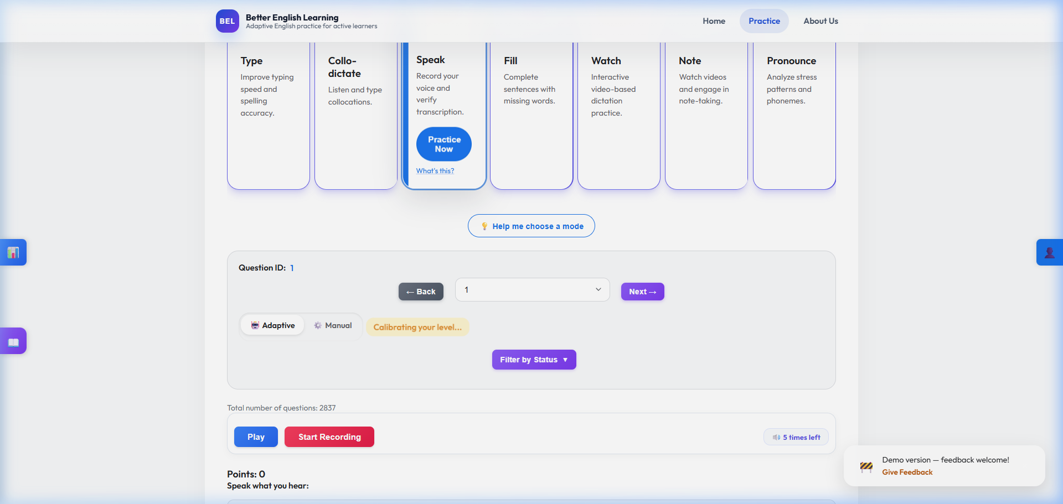1063x504 pixels.
Task: Select the Fill mode card
Action: (531, 116)
